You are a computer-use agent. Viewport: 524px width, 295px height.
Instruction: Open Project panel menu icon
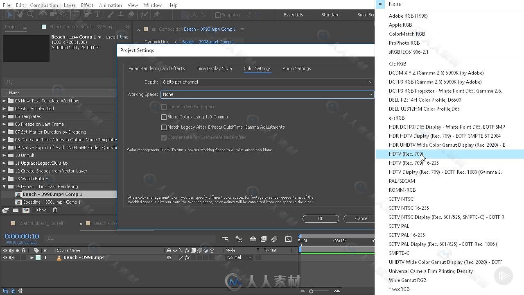click(25, 27)
